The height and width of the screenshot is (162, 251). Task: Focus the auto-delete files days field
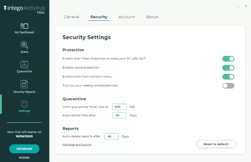click(119, 115)
